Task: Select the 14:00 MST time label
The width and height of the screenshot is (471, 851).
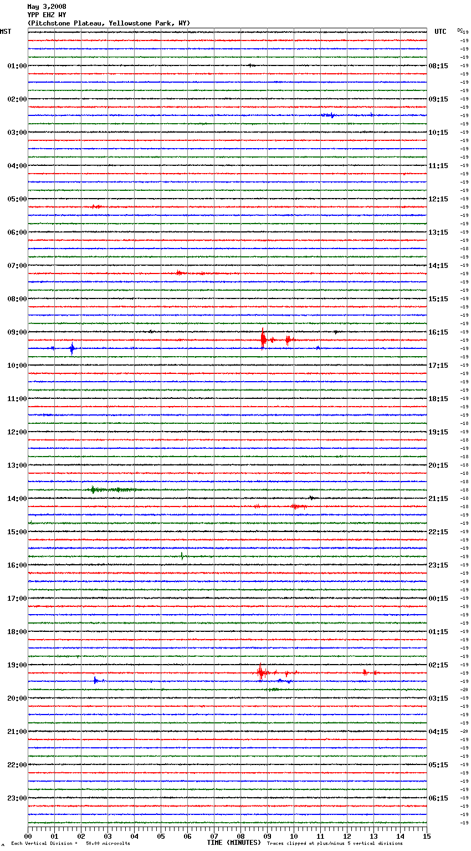Action: click(x=17, y=499)
